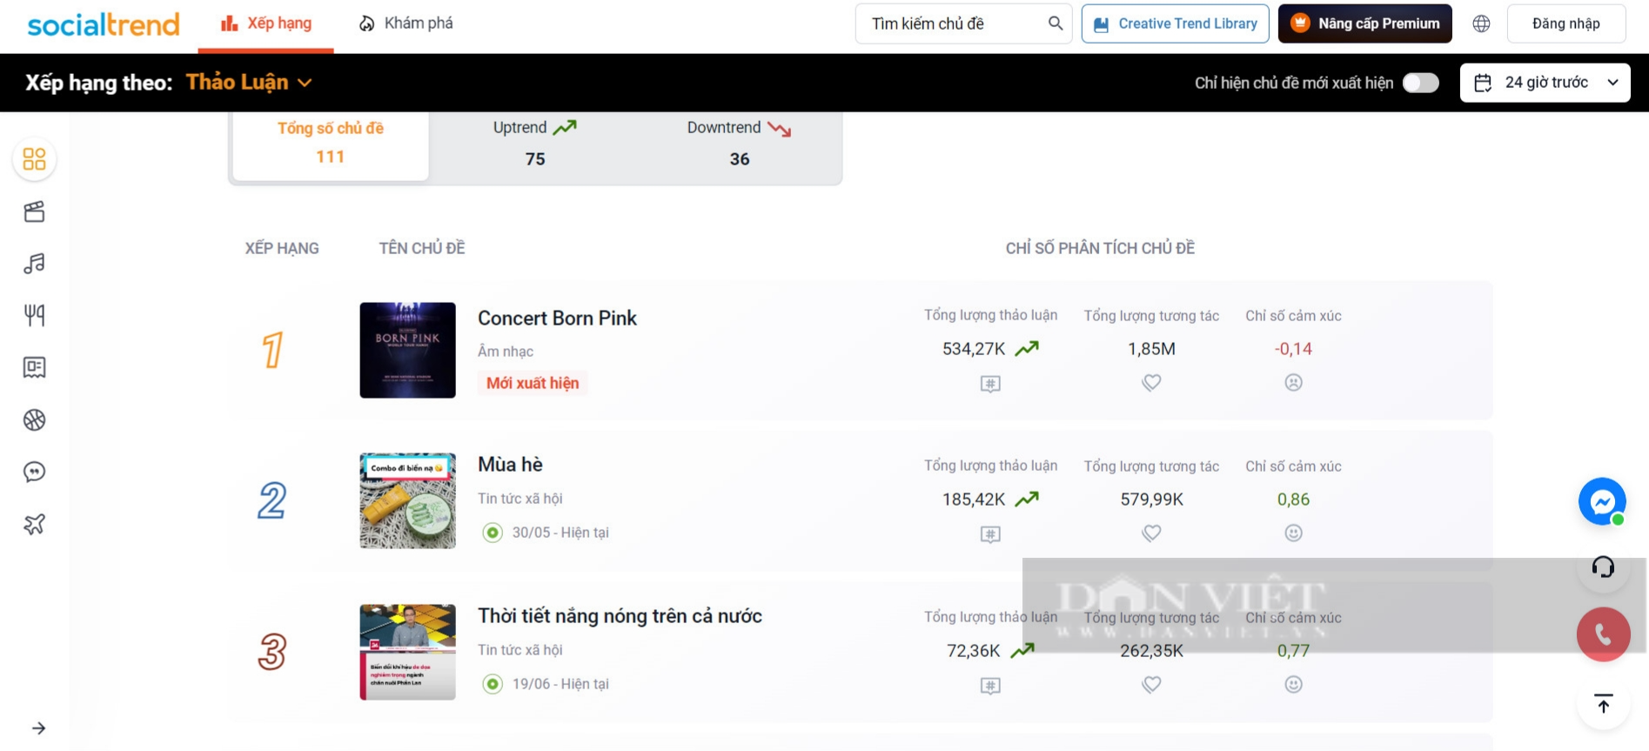The width and height of the screenshot is (1649, 751).
Task: Open the food category fork-knife icon
Action: (x=35, y=315)
